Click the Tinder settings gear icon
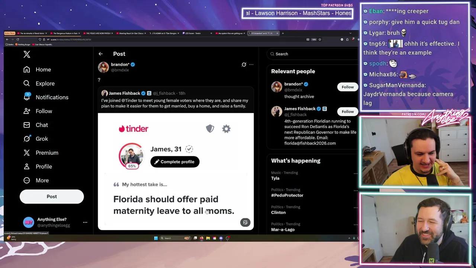The image size is (476, 268). (226, 129)
